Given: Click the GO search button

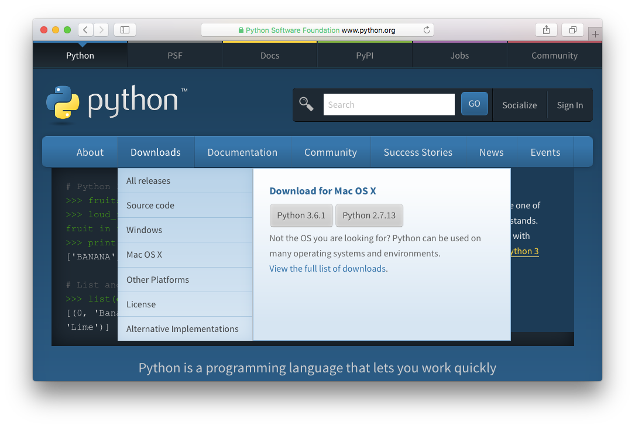Looking at the screenshot, I should coord(474,104).
